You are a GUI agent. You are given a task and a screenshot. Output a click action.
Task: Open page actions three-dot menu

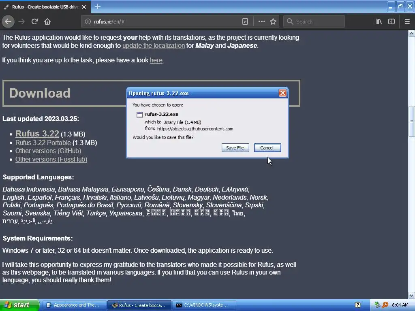click(x=261, y=21)
